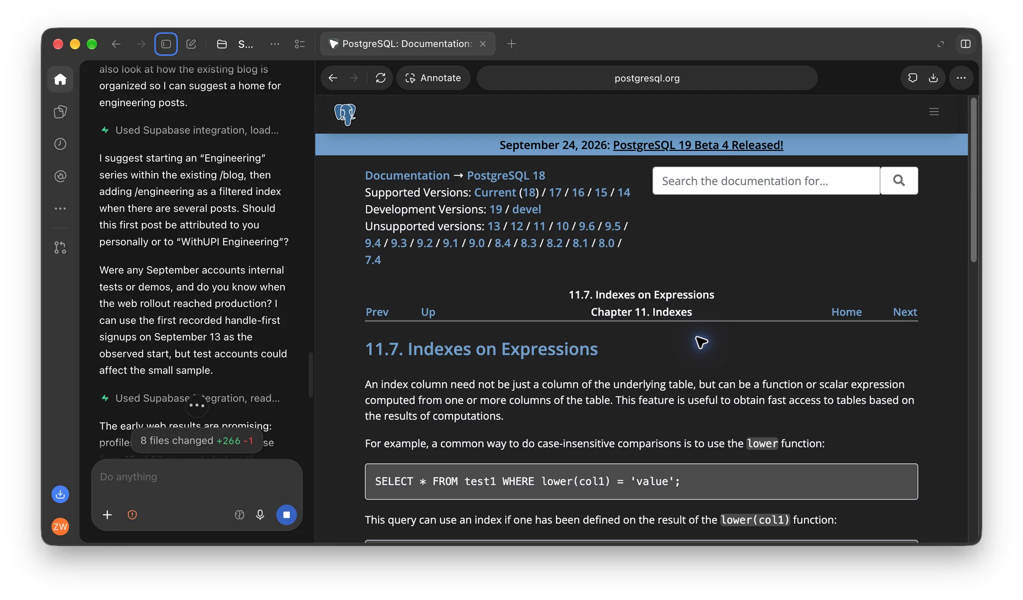Click the Home navigation link
Image resolution: width=1023 pixels, height=600 pixels.
[x=846, y=312]
